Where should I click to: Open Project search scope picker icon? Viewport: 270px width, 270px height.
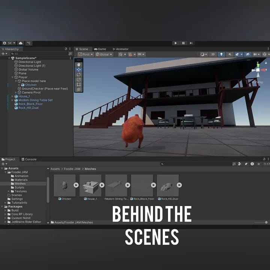234,164
